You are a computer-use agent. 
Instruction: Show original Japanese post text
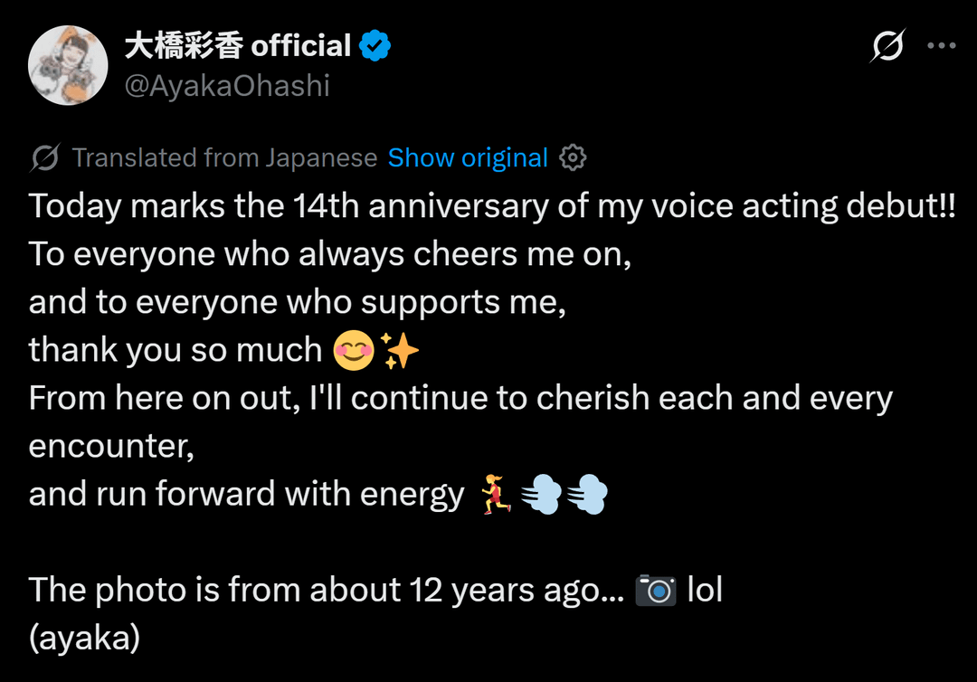click(468, 158)
